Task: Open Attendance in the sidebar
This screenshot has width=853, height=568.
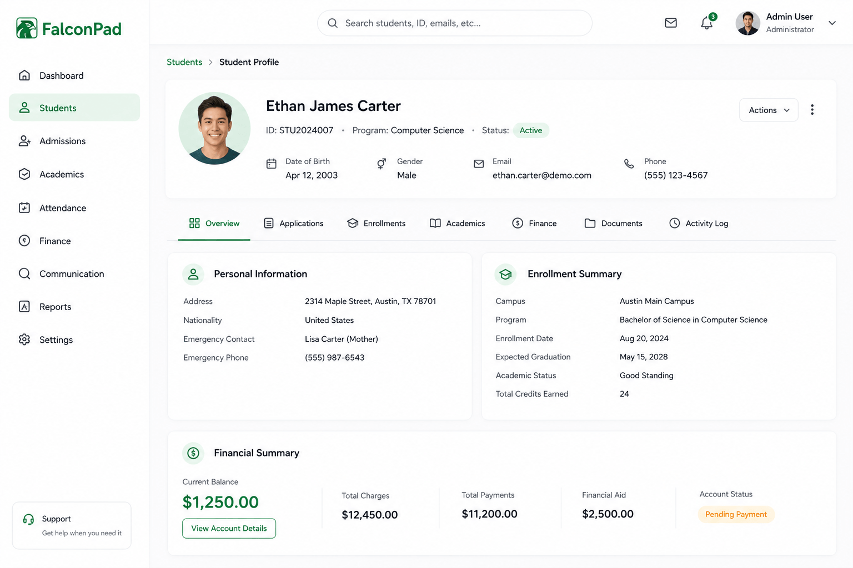Action: click(74, 207)
